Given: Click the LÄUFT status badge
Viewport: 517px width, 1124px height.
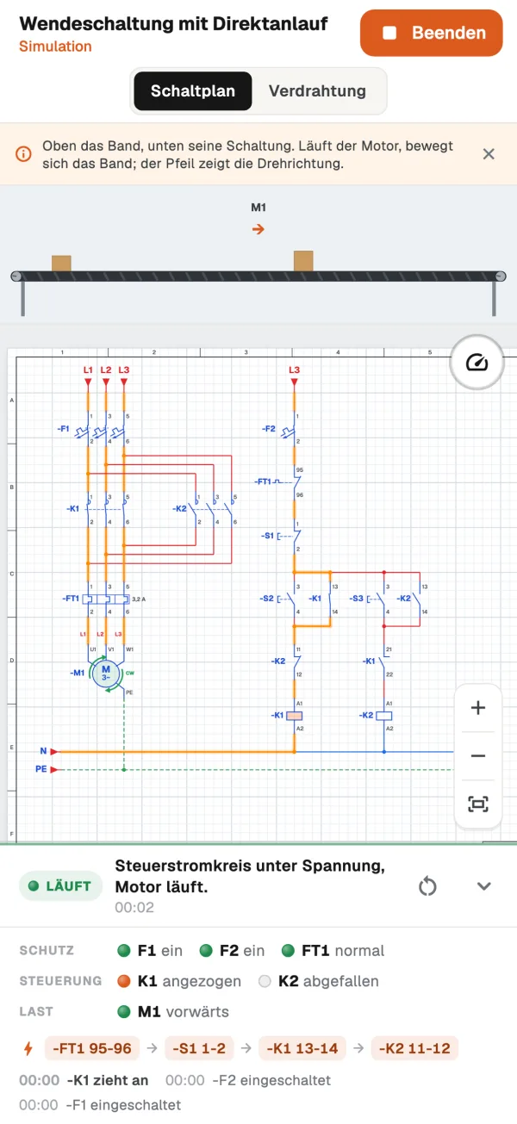Looking at the screenshot, I should (59, 886).
